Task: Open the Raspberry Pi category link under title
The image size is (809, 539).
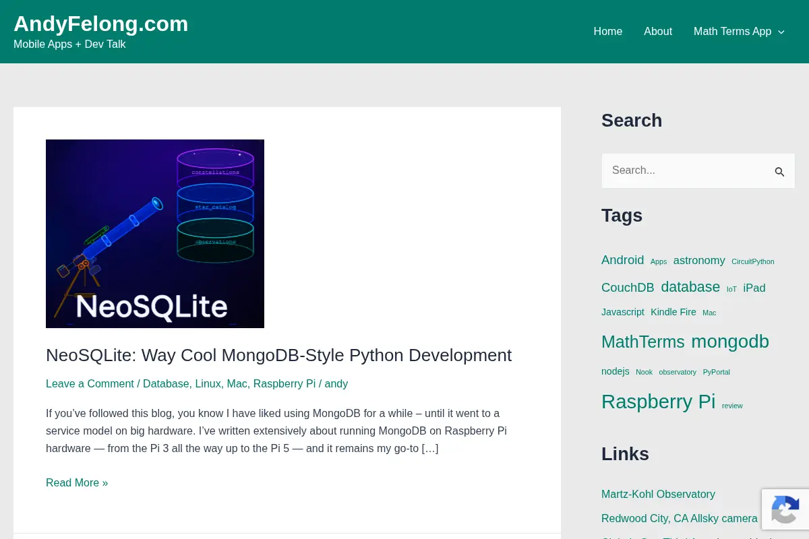Action: click(284, 383)
